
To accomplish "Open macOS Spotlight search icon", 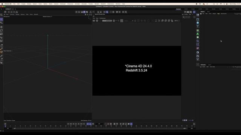I will 224,4.
